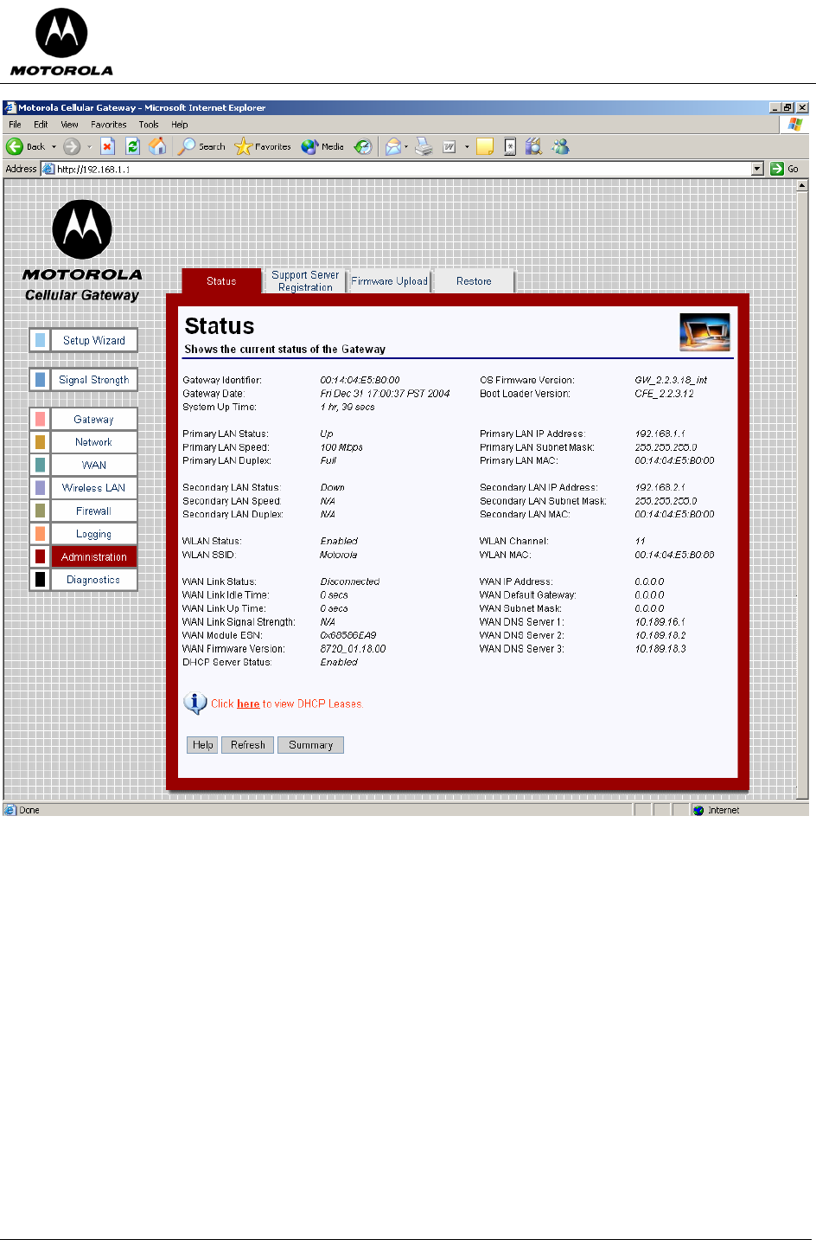
Task: Click the light blue swatch beside Setup Wizard
Action: (x=40, y=341)
